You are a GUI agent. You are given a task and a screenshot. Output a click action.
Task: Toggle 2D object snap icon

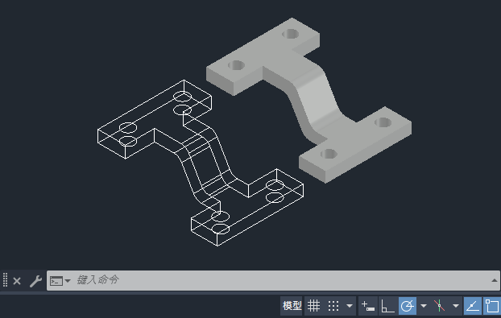coord(492,306)
